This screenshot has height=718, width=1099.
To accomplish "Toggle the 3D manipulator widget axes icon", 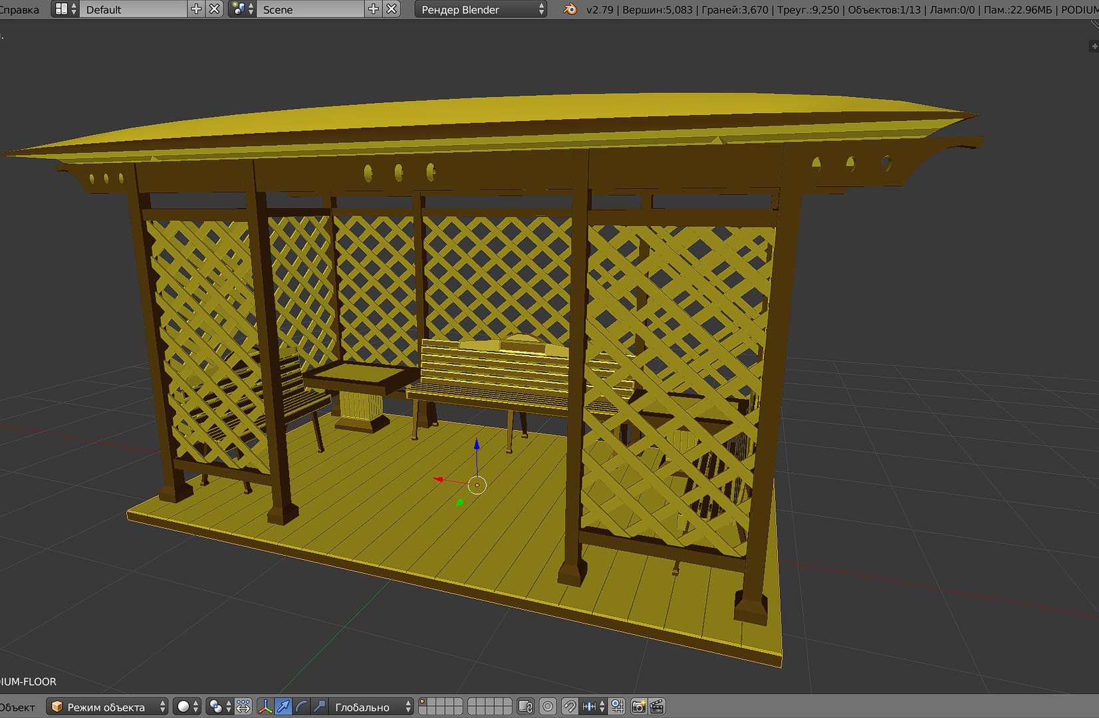I will pos(265,707).
